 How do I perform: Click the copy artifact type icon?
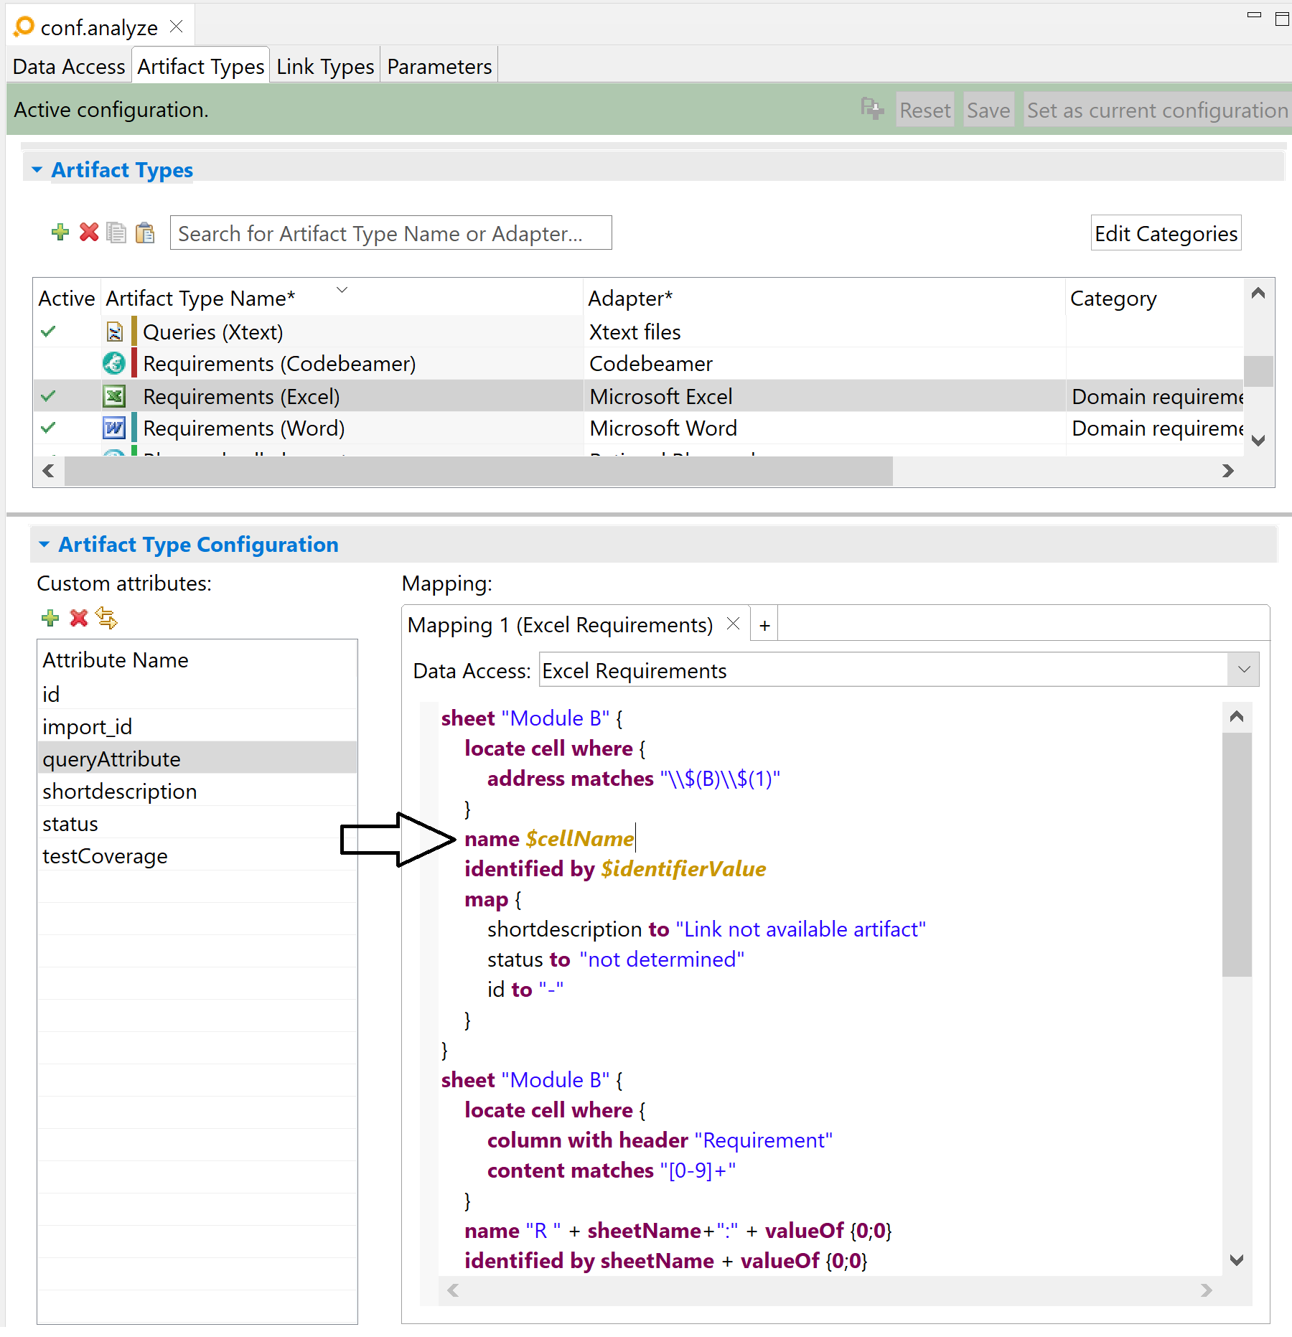(116, 233)
